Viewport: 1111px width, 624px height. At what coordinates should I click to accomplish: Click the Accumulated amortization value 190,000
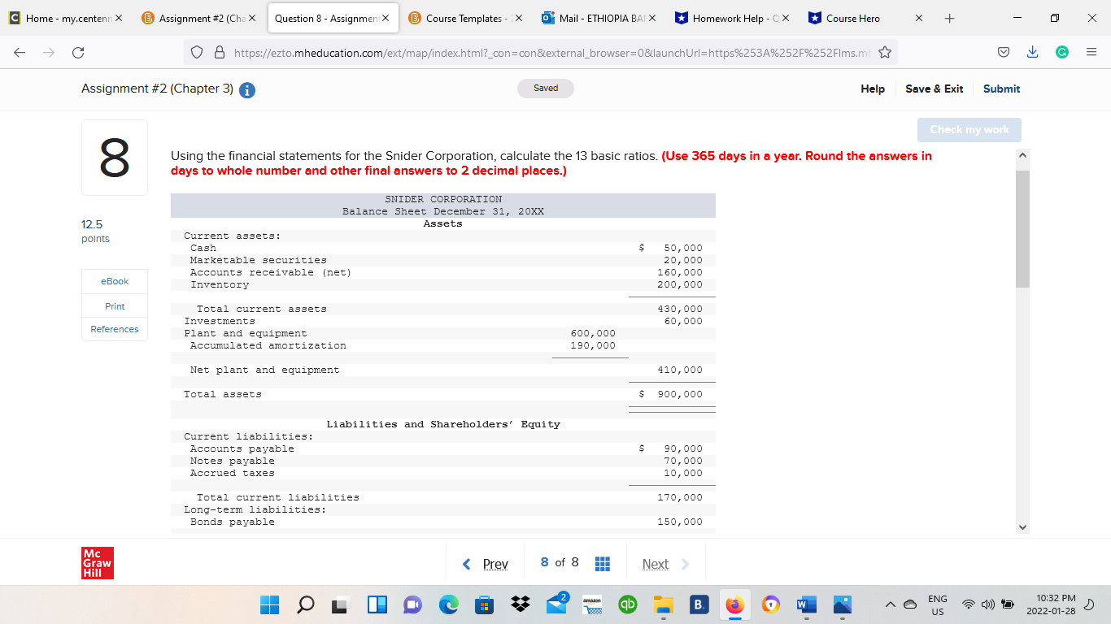pos(593,346)
